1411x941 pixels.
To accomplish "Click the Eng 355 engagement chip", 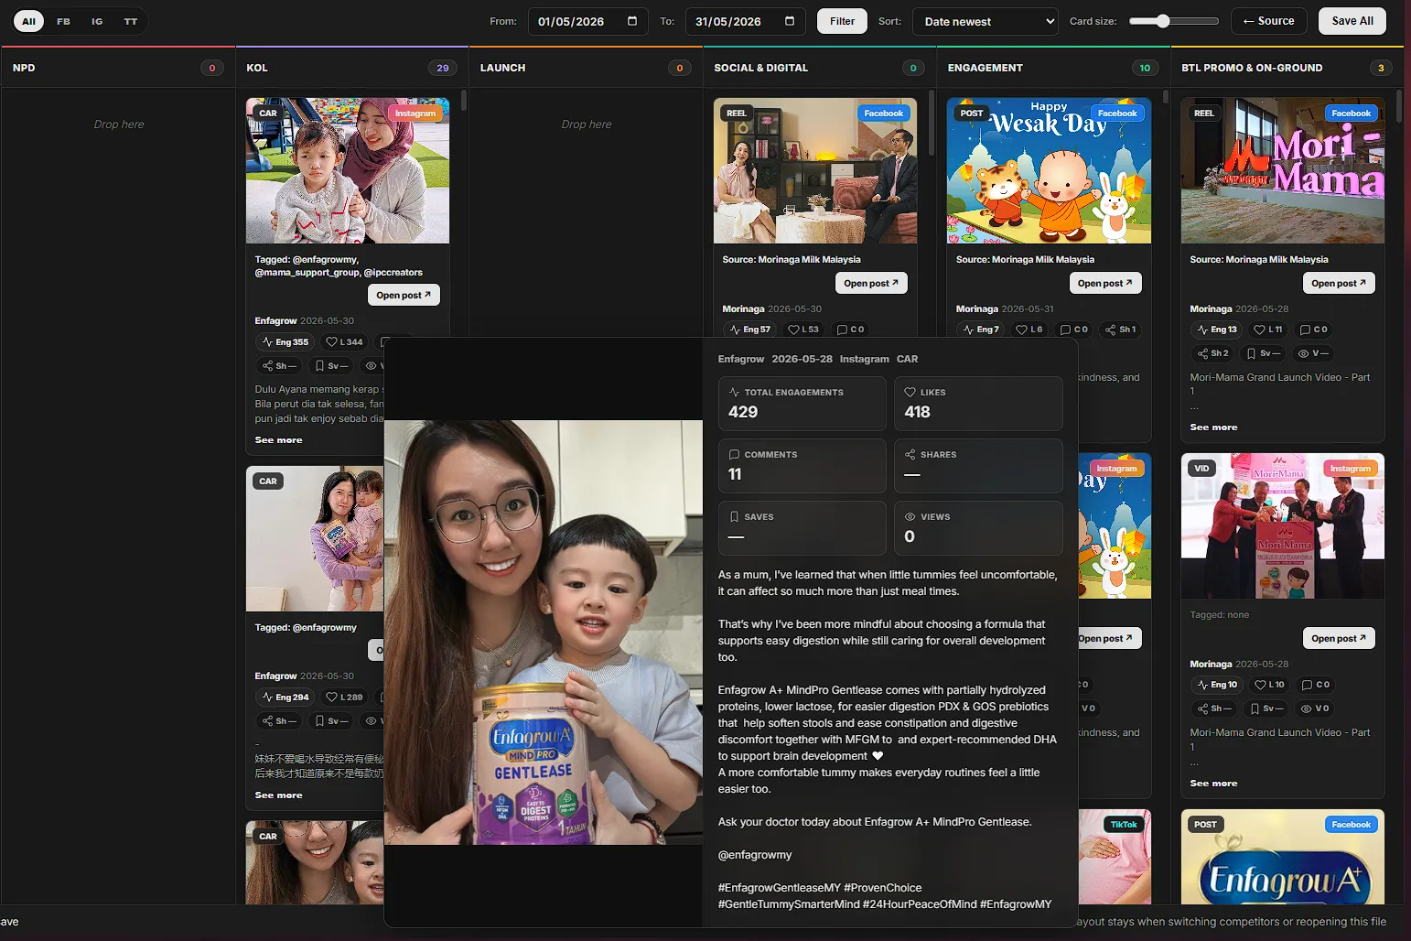I will (285, 342).
